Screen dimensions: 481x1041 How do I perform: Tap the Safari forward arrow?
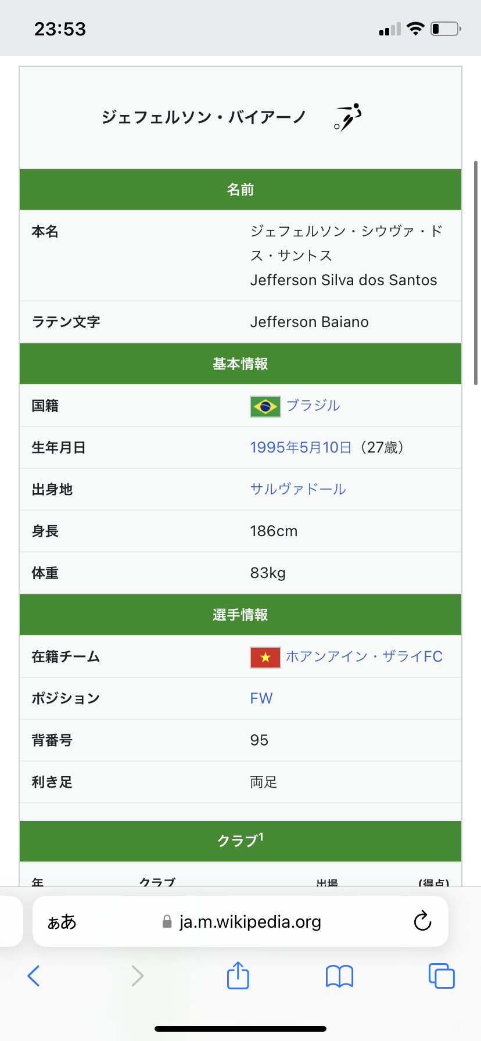point(137,976)
